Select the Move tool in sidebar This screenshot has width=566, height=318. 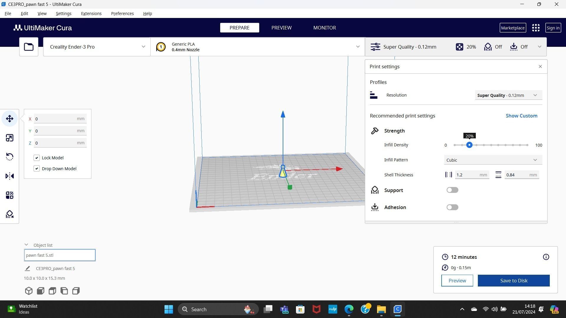pyautogui.click(x=9, y=119)
